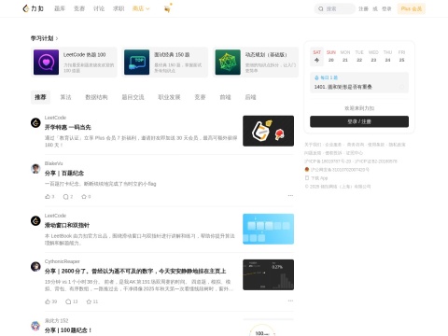
Task: Select the 题目交流 tab
Action: tap(133, 97)
